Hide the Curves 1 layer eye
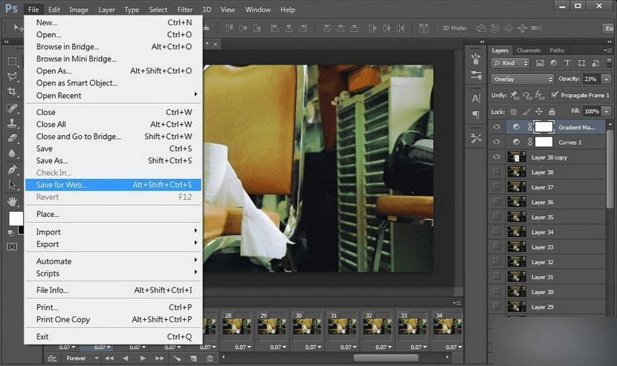617x366 pixels. pyautogui.click(x=497, y=142)
